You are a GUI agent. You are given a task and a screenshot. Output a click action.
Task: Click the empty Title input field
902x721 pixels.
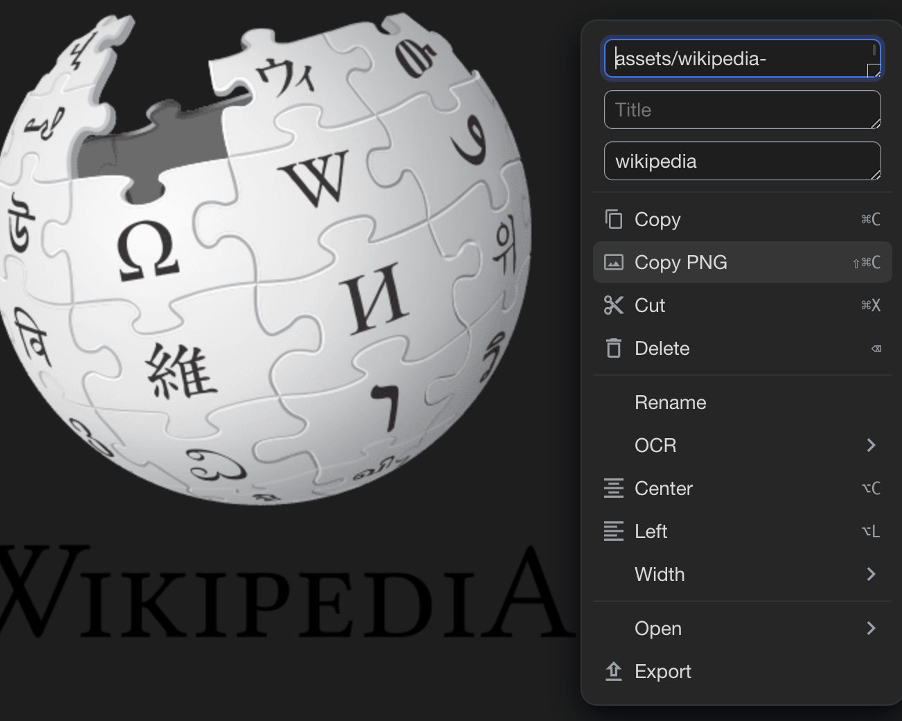click(742, 110)
